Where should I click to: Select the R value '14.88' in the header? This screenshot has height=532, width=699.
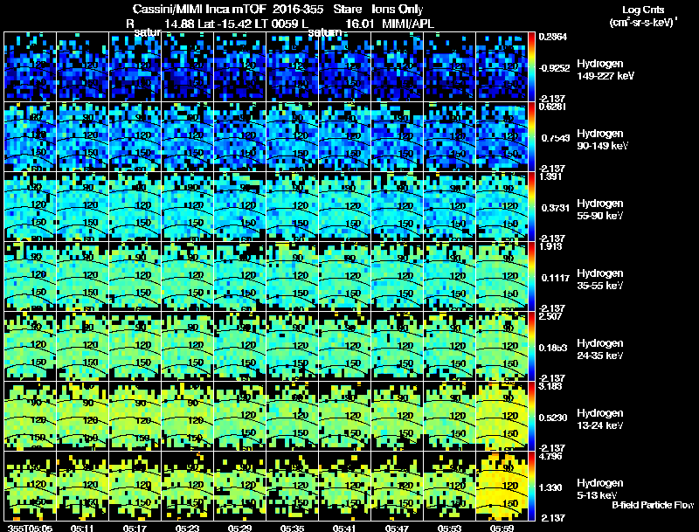coord(179,24)
